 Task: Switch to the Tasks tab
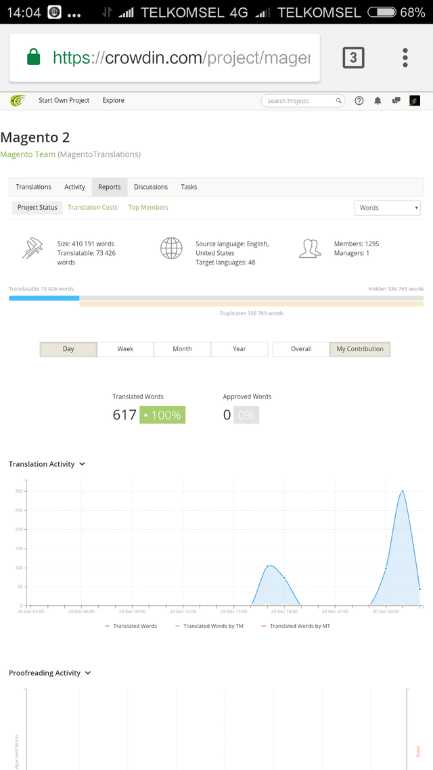click(189, 187)
